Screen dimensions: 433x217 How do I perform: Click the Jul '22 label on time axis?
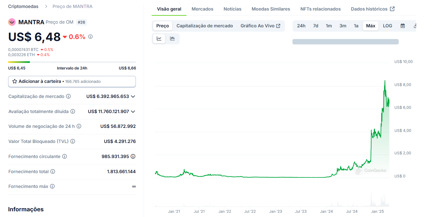coord(250,211)
